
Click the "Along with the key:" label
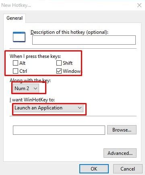click(30, 80)
